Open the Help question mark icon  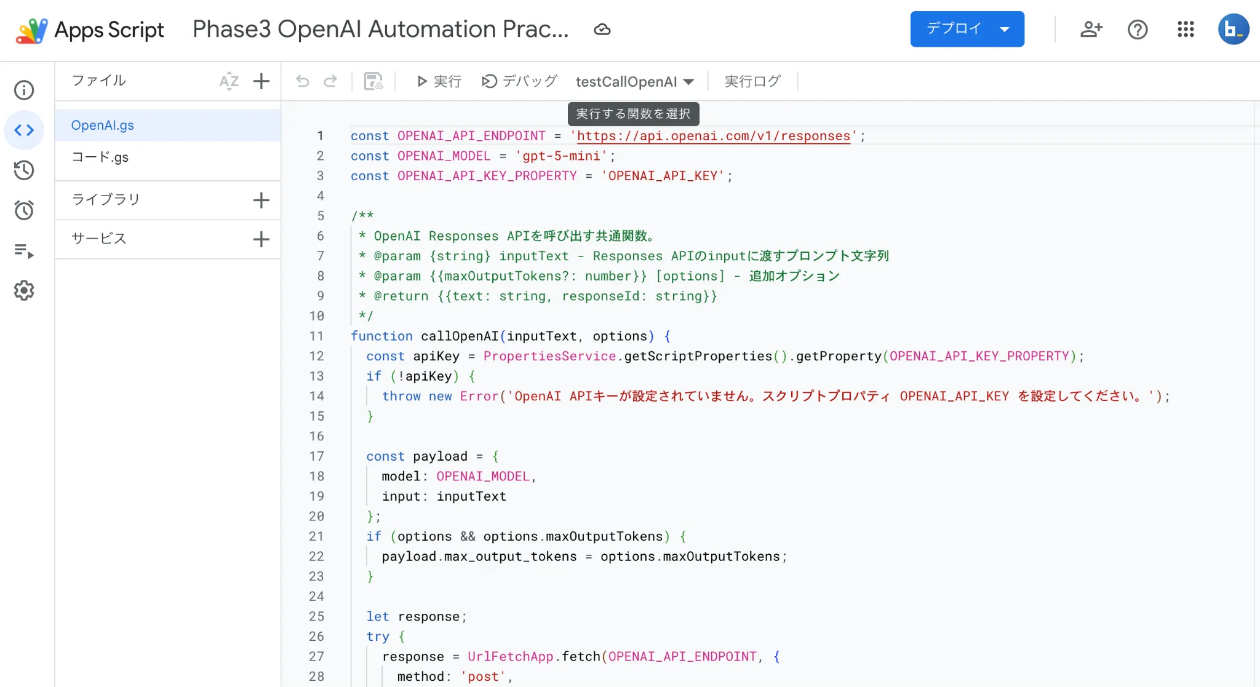pos(1138,30)
